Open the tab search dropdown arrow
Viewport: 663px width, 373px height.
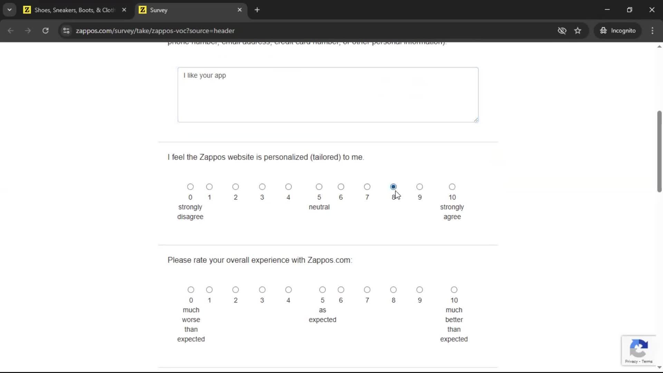(10, 10)
